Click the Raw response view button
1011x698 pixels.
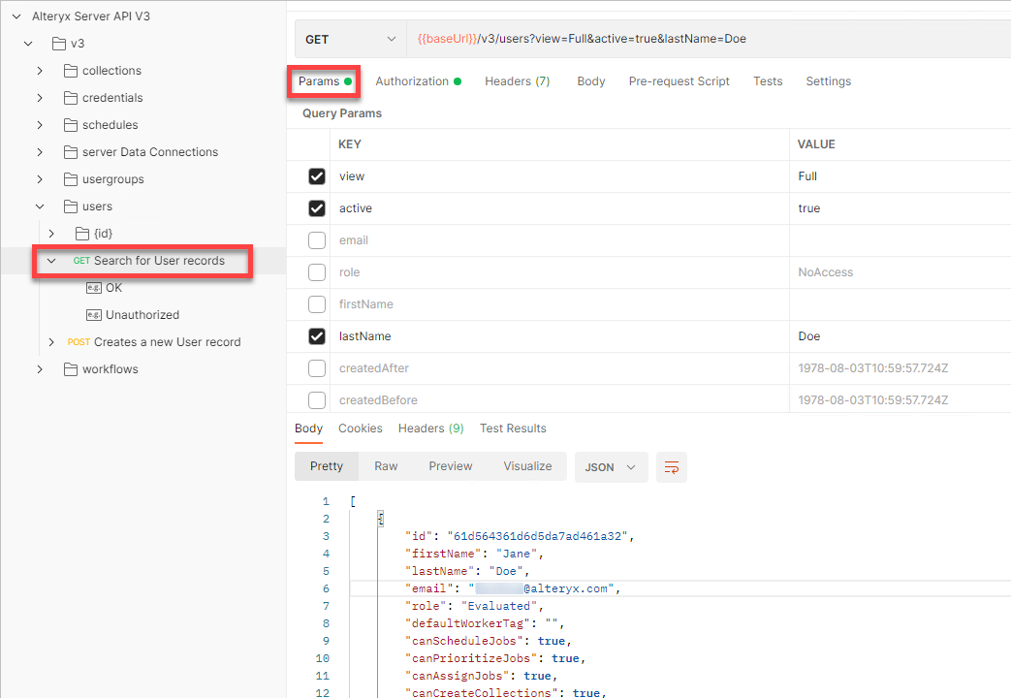click(x=386, y=466)
